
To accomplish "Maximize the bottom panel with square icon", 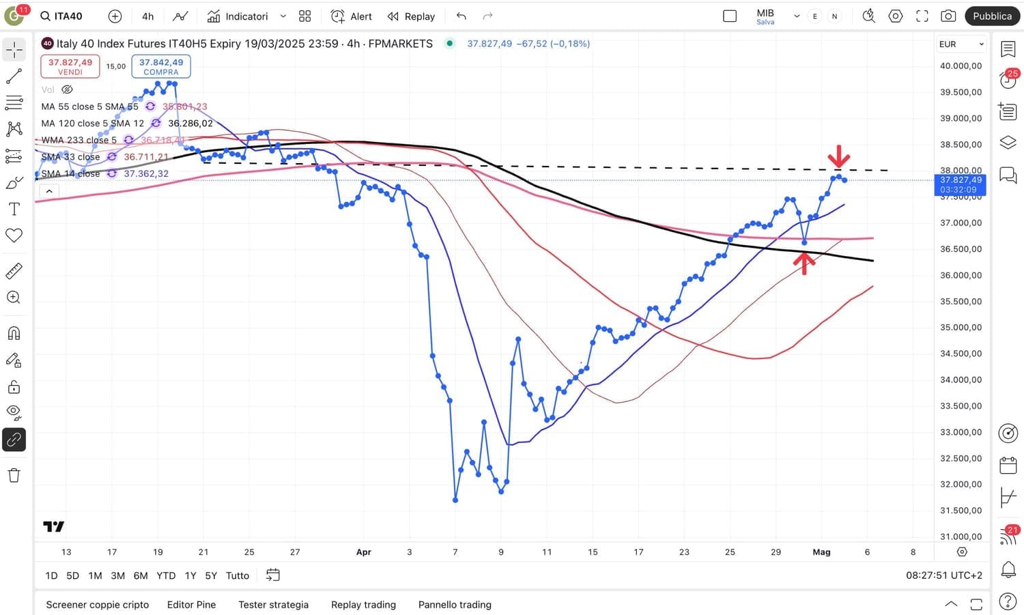I will [x=976, y=604].
